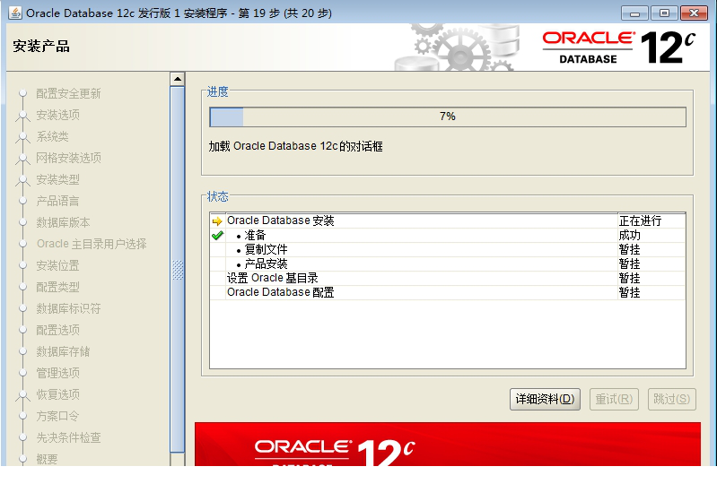Click the 7% installation progress bar
Viewport: 717px width, 484px height.
448,117
